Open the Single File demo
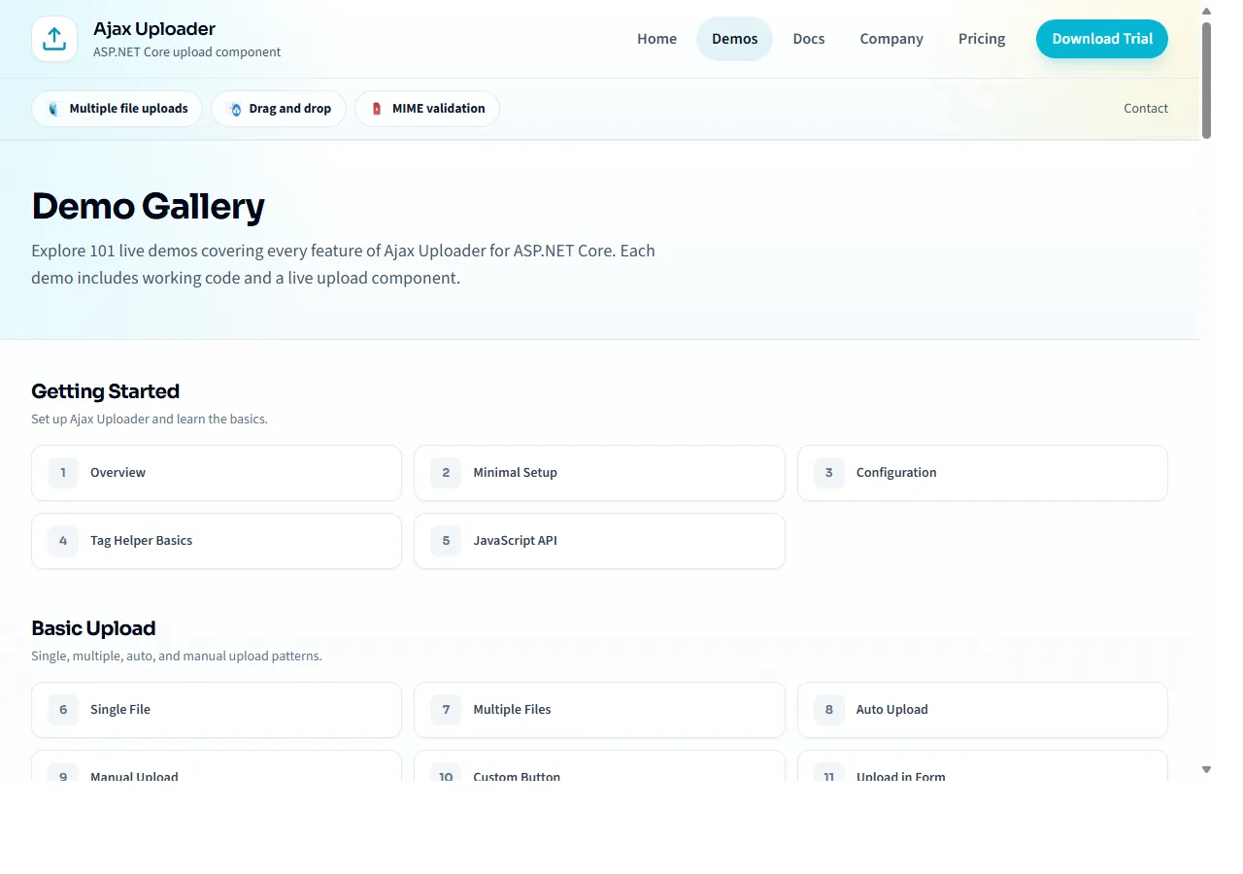Image resolution: width=1243 pixels, height=874 pixels. 217,710
